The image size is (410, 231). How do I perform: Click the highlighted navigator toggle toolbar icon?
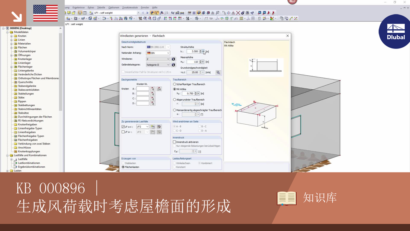[80, 13]
